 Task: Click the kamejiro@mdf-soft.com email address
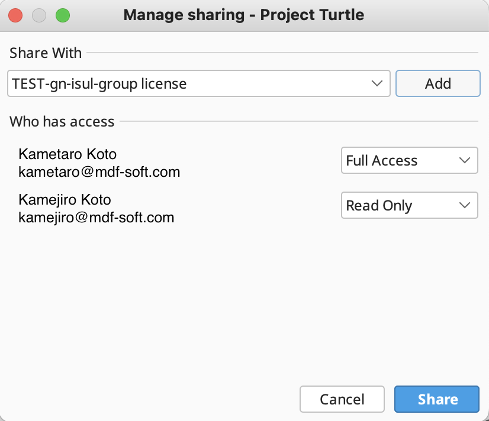click(x=96, y=218)
